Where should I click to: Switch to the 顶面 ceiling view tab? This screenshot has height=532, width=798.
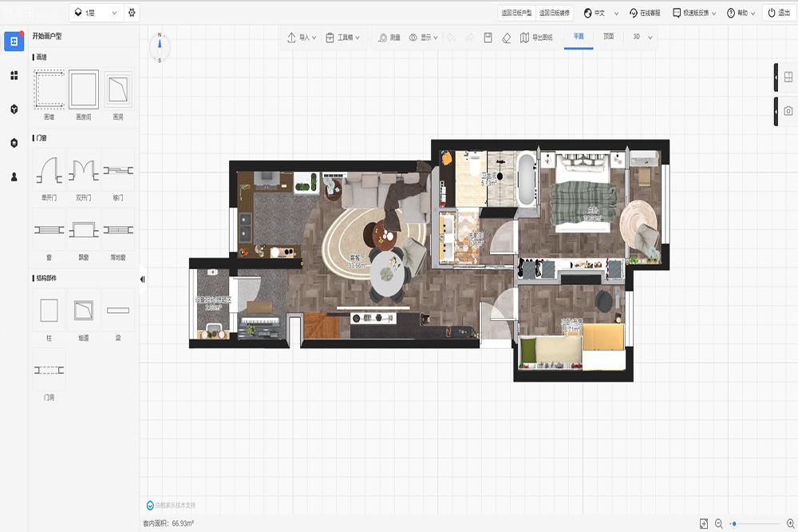pyautogui.click(x=609, y=37)
